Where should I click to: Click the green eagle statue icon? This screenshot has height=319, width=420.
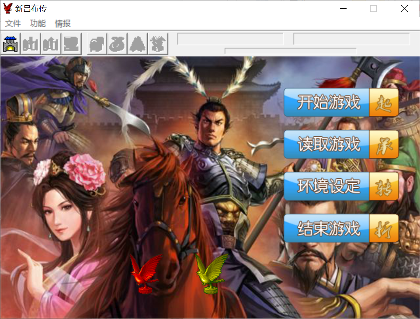tap(212, 274)
